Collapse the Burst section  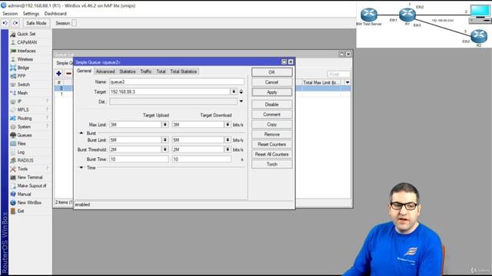[x=81, y=133]
